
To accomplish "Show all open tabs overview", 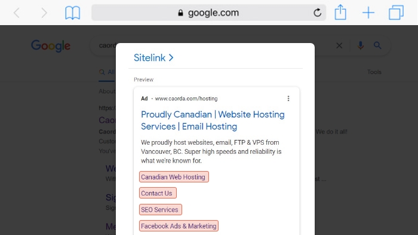I will tap(396, 13).
